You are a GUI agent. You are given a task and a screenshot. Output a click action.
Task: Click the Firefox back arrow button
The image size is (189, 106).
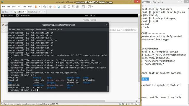pyautogui.click(x=4, y=30)
